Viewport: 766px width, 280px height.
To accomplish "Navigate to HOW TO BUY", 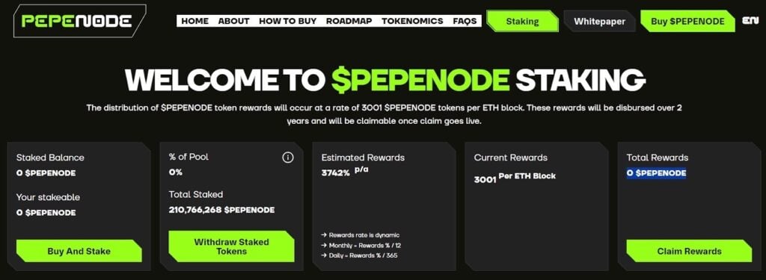I will [x=288, y=21].
